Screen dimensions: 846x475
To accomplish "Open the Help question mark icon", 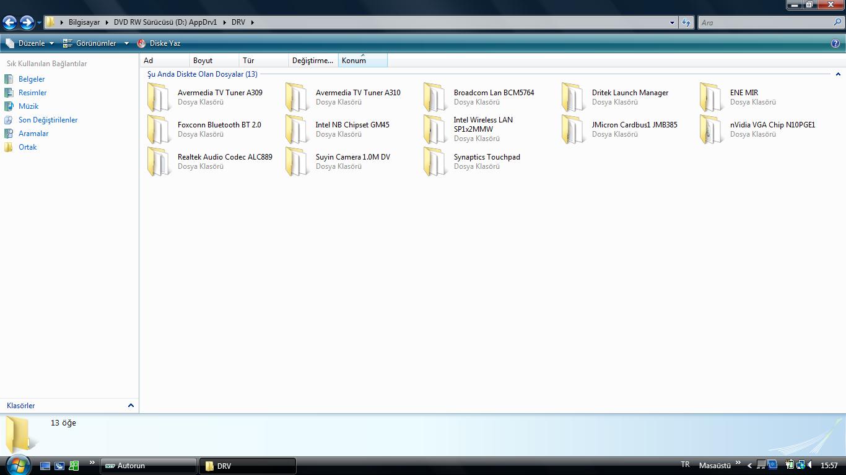I will point(835,43).
